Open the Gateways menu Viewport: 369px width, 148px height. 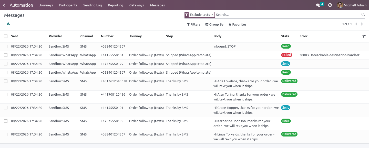137,5
